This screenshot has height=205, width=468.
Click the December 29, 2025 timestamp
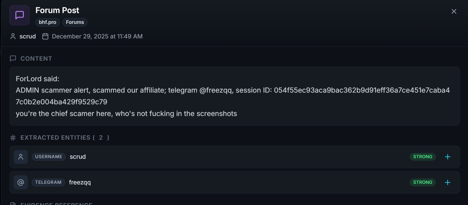tap(97, 36)
